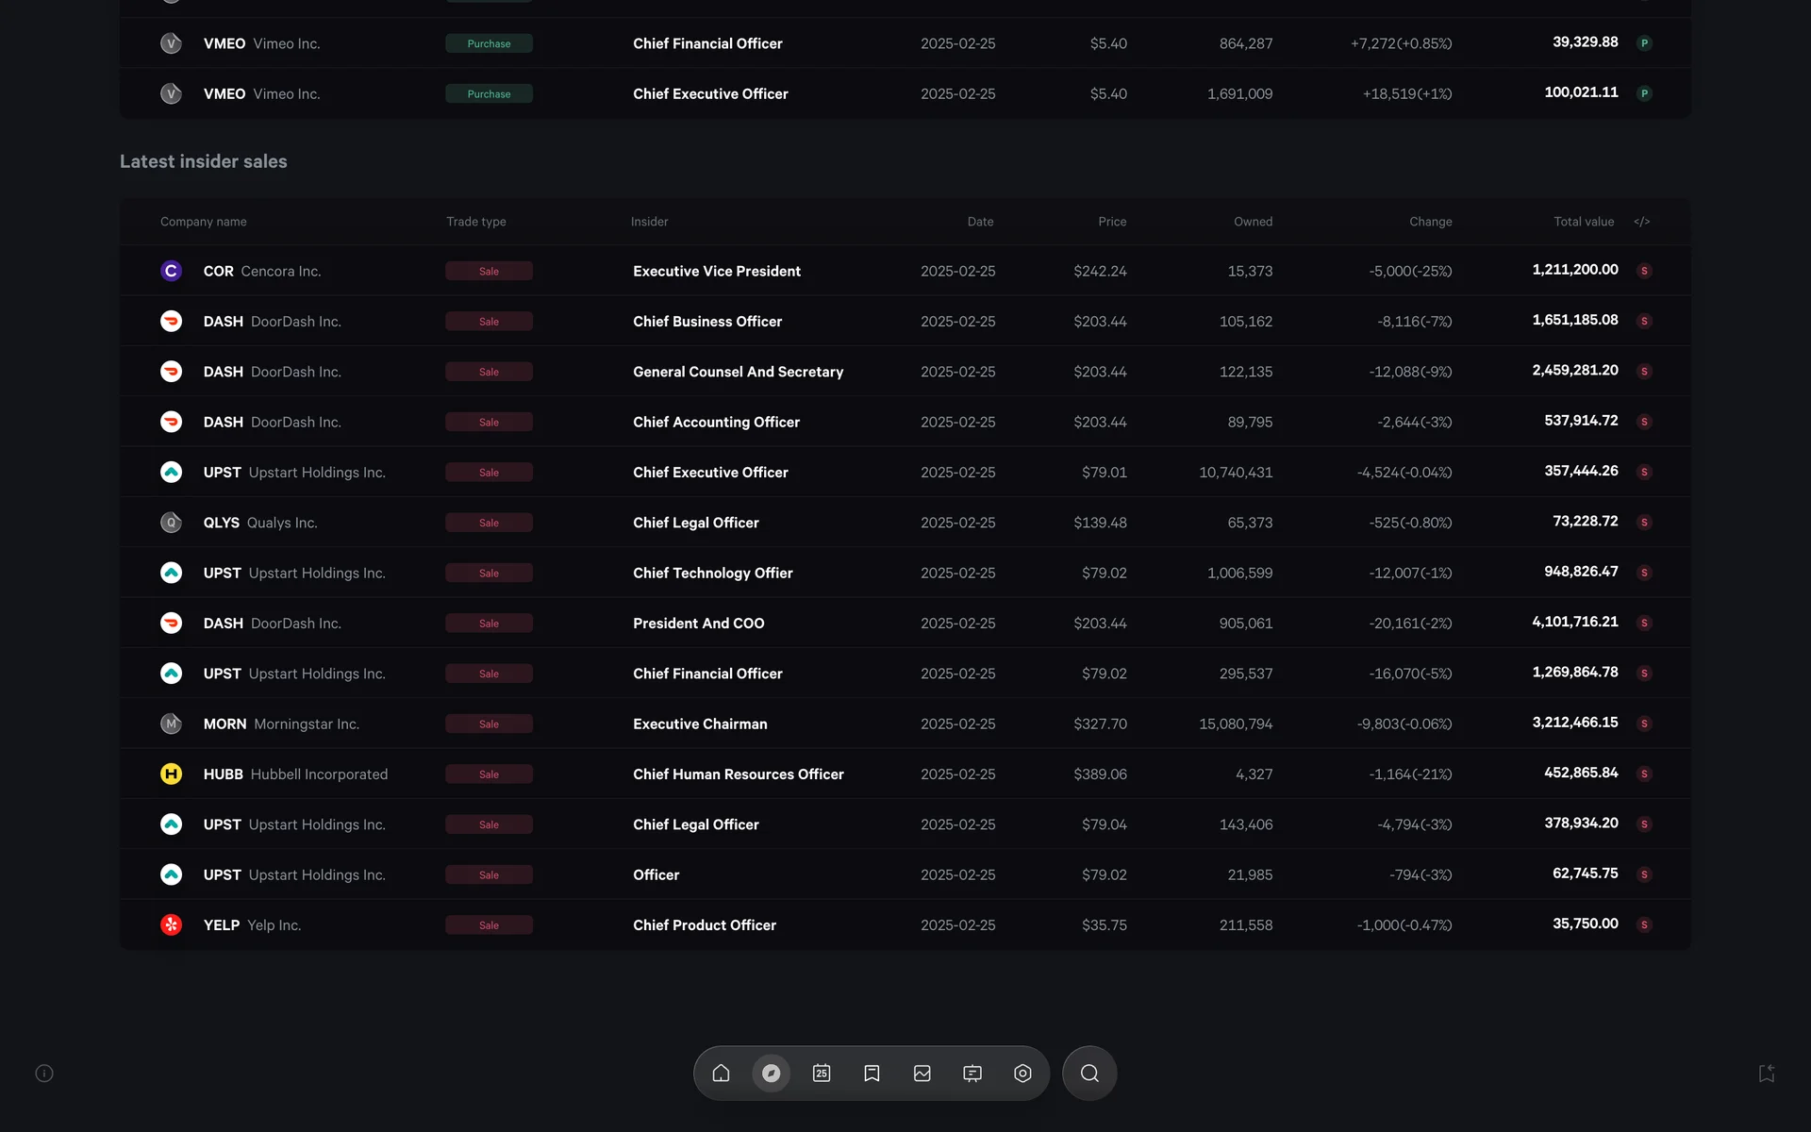Image resolution: width=1811 pixels, height=1132 pixels.
Task: Click the info icon at bottom left
Action: tap(44, 1073)
